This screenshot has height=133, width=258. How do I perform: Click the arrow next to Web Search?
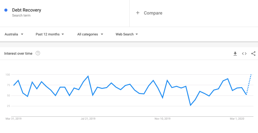pyautogui.click(x=137, y=34)
